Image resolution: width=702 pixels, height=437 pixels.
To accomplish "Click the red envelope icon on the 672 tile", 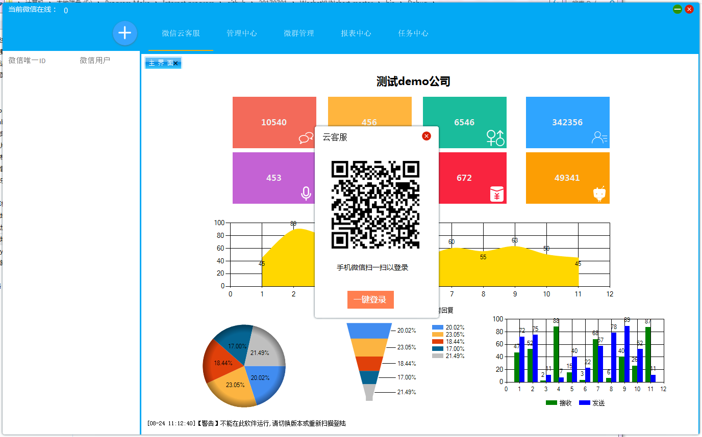I will (497, 194).
